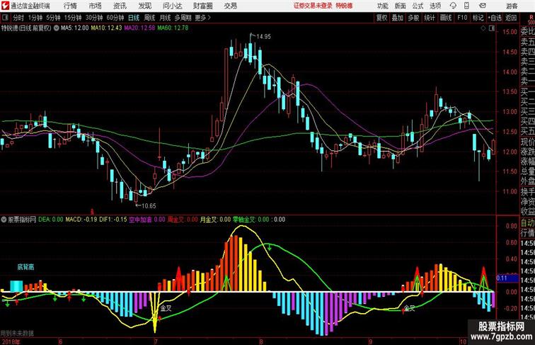Screen dimensions: 535x345
Task: Click the 标记 mark button
Action: (478, 18)
